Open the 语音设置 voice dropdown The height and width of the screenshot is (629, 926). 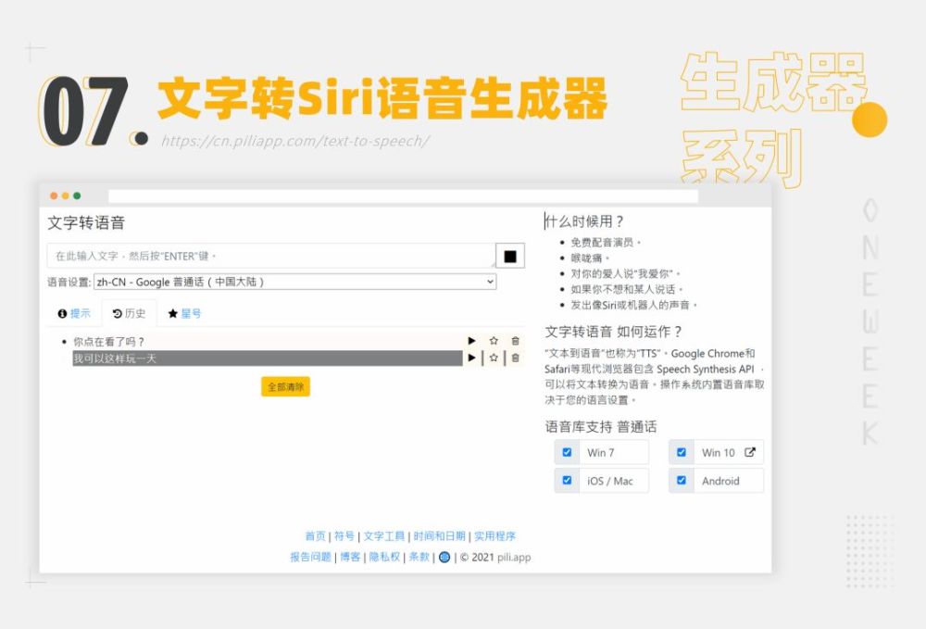point(294,282)
